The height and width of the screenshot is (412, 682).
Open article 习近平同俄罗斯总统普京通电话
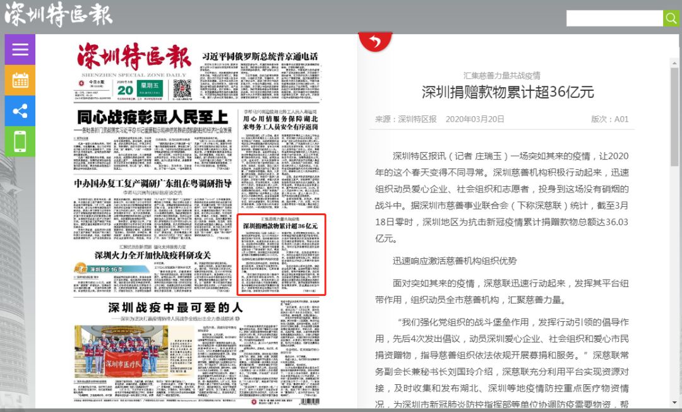[x=260, y=57]
